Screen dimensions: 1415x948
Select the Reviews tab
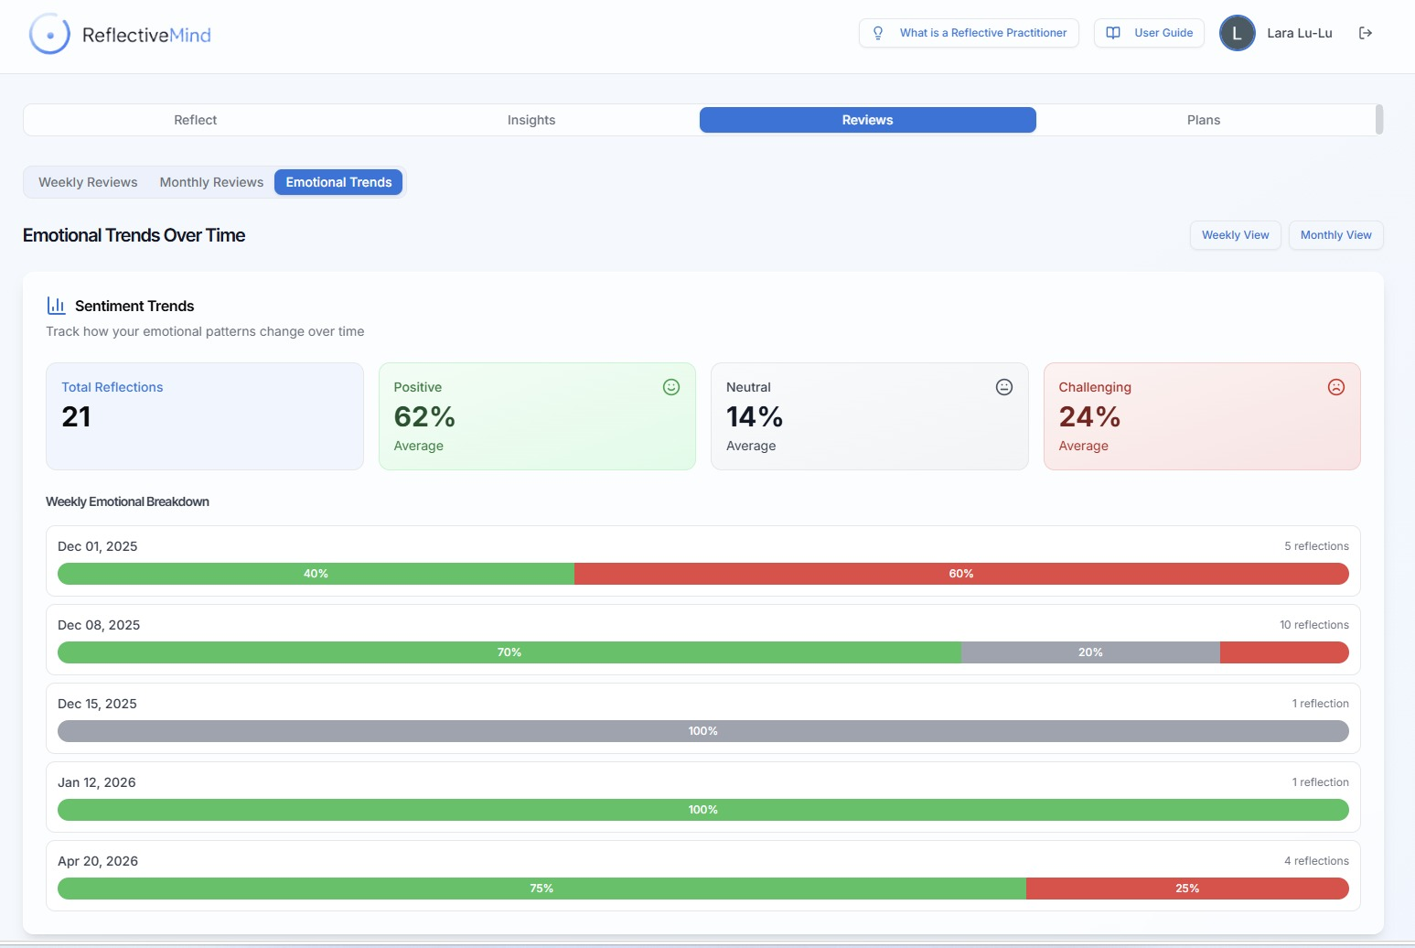click(867, 120)
